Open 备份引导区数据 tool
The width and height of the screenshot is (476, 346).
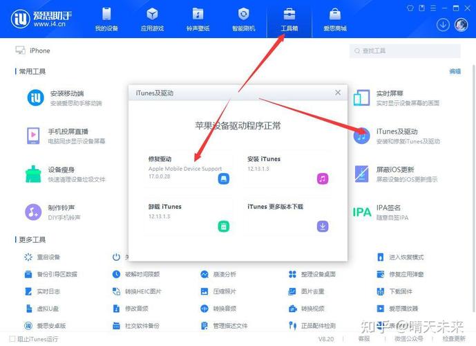[50, 274]
